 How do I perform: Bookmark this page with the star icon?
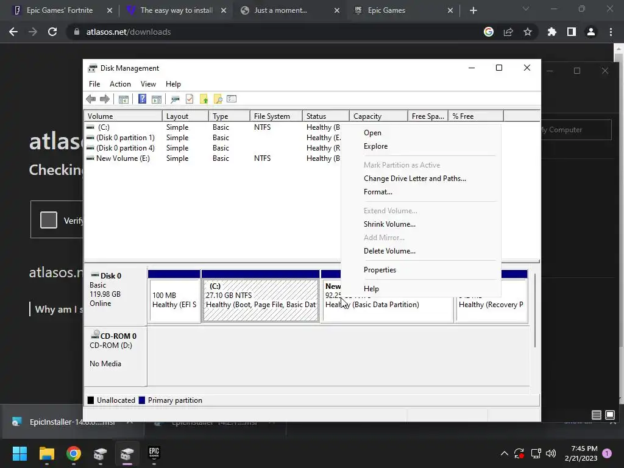pos(528,32)
